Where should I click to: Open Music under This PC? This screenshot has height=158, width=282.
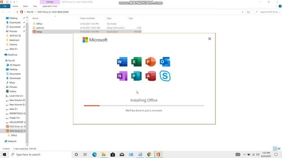(x=12, y=83)
